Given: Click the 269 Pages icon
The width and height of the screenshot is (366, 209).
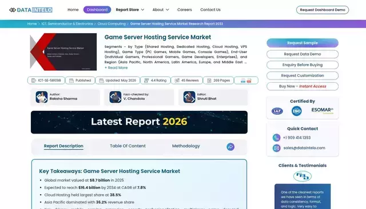Looking at the screenshot, I should [209, 81].
